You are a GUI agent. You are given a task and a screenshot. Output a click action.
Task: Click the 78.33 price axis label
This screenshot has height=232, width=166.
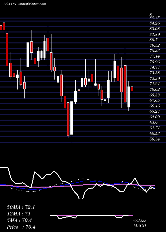(155, 51)
